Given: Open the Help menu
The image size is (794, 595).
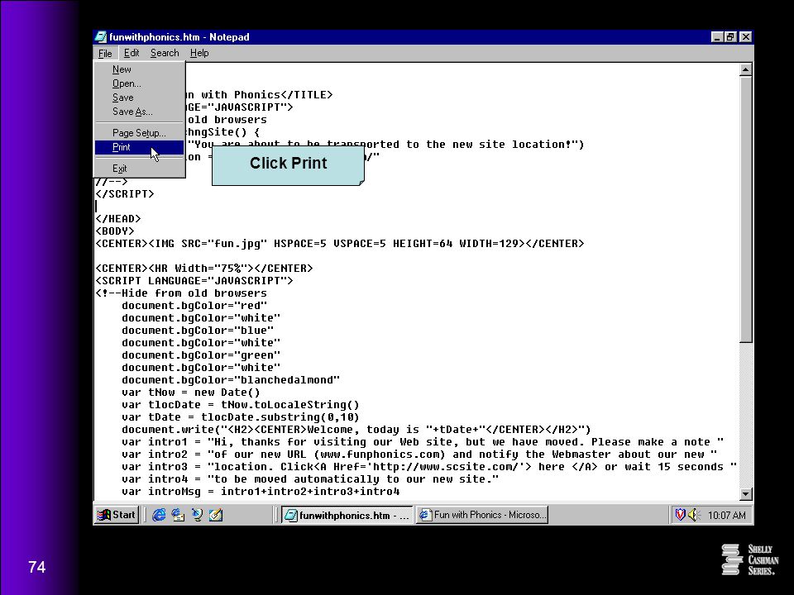Looking at the screenshot, I should pyautogui.click(x=199, y=53).
